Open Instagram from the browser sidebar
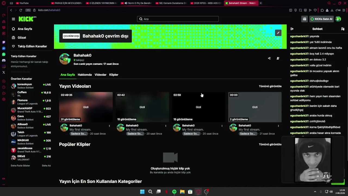Screen dimensions: 348x196 pyautogui.click(x=4, y=66)
